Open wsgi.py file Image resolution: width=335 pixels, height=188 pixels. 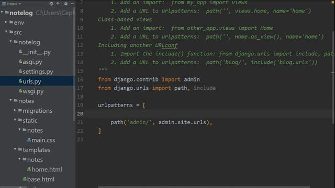(33, 91)
